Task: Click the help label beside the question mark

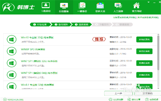Action: pyautogui.click(x=154, y=100)
